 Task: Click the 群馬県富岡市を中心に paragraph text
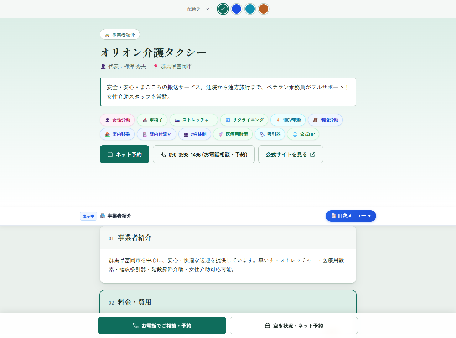pyautogui.click(x=226, y=265)
